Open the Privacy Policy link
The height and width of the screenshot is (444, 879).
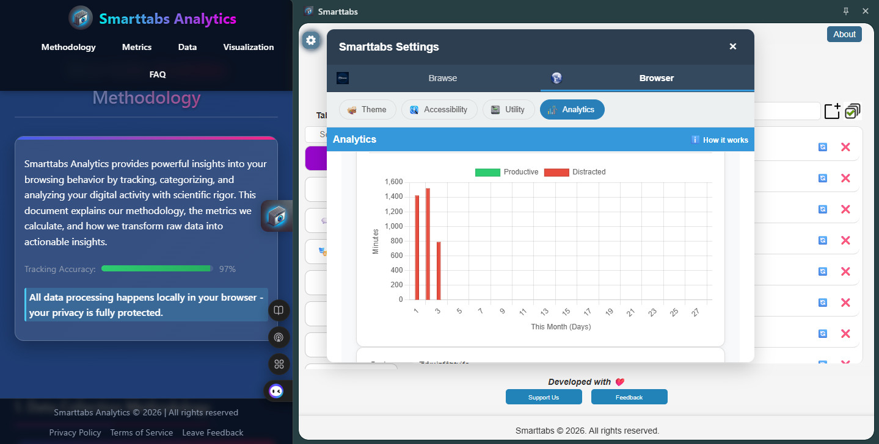click(75, 432)
